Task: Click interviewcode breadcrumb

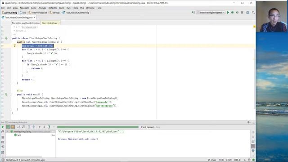Action: (x=38, y=13)
